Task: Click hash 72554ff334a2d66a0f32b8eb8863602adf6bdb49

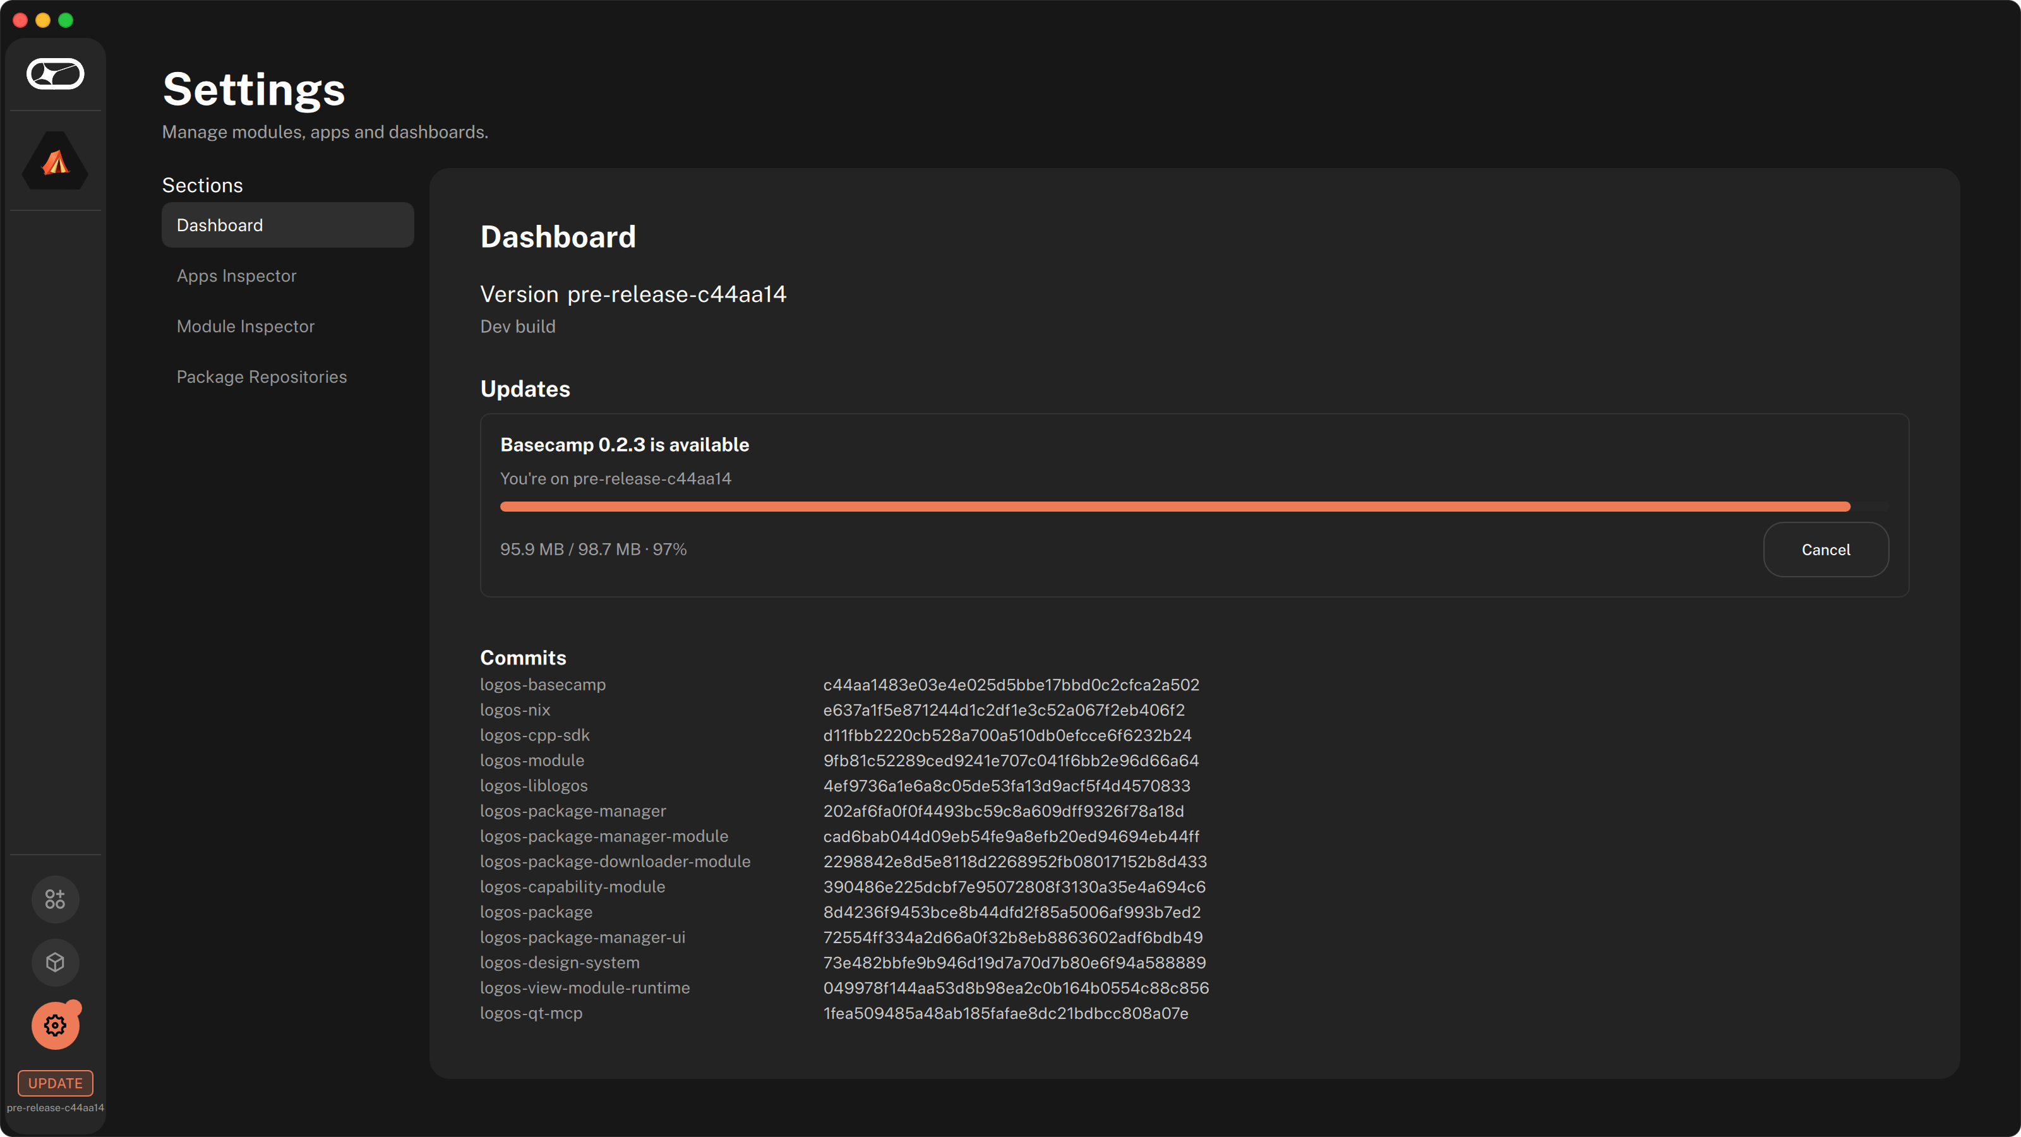Action: point(1013,937)
